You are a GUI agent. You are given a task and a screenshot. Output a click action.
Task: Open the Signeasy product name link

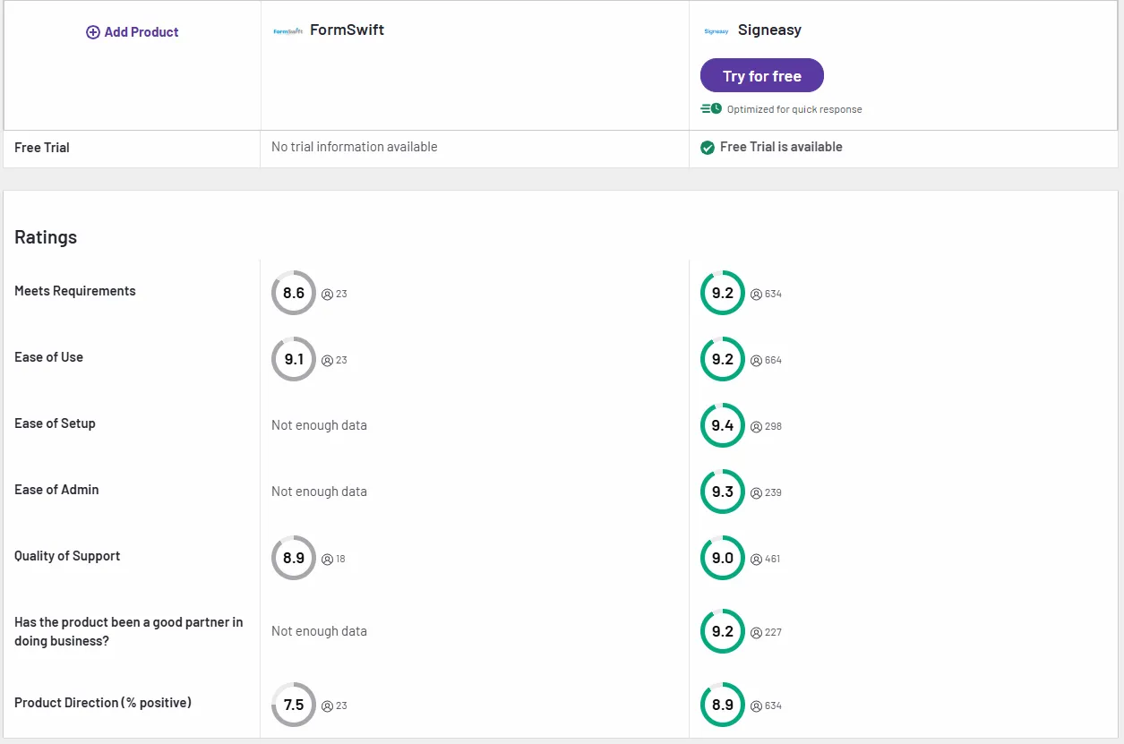769,30
